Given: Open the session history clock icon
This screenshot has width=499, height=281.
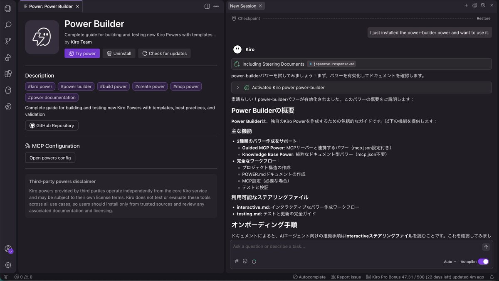Looking at the screenshot, I should click(x=483, y=5).
